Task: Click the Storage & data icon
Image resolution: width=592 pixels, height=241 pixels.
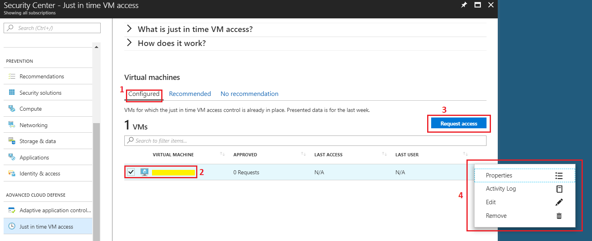Action: click(x=12, y=141)
